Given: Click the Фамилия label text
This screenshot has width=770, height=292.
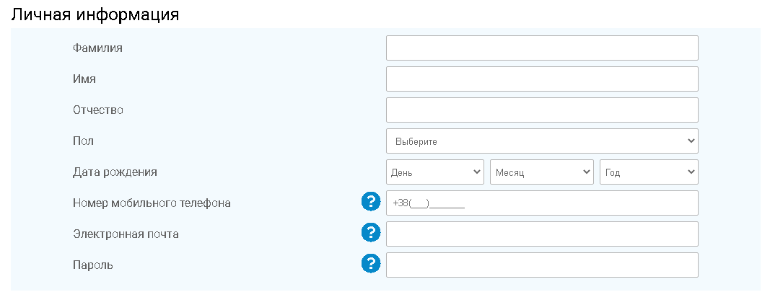Looking at the screenshot, I should click(x=97, y=48).
